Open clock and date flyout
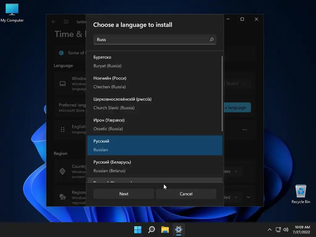Image resolution: width=316 pixels, height=237 pixels. 301,230
